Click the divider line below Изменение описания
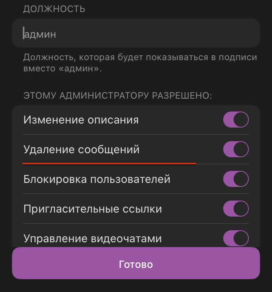 point(136,134)
